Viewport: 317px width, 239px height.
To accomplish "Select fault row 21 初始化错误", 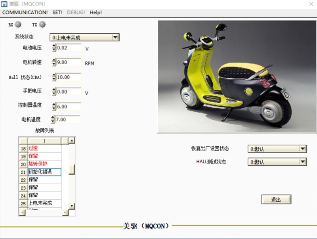I will 44,172.
